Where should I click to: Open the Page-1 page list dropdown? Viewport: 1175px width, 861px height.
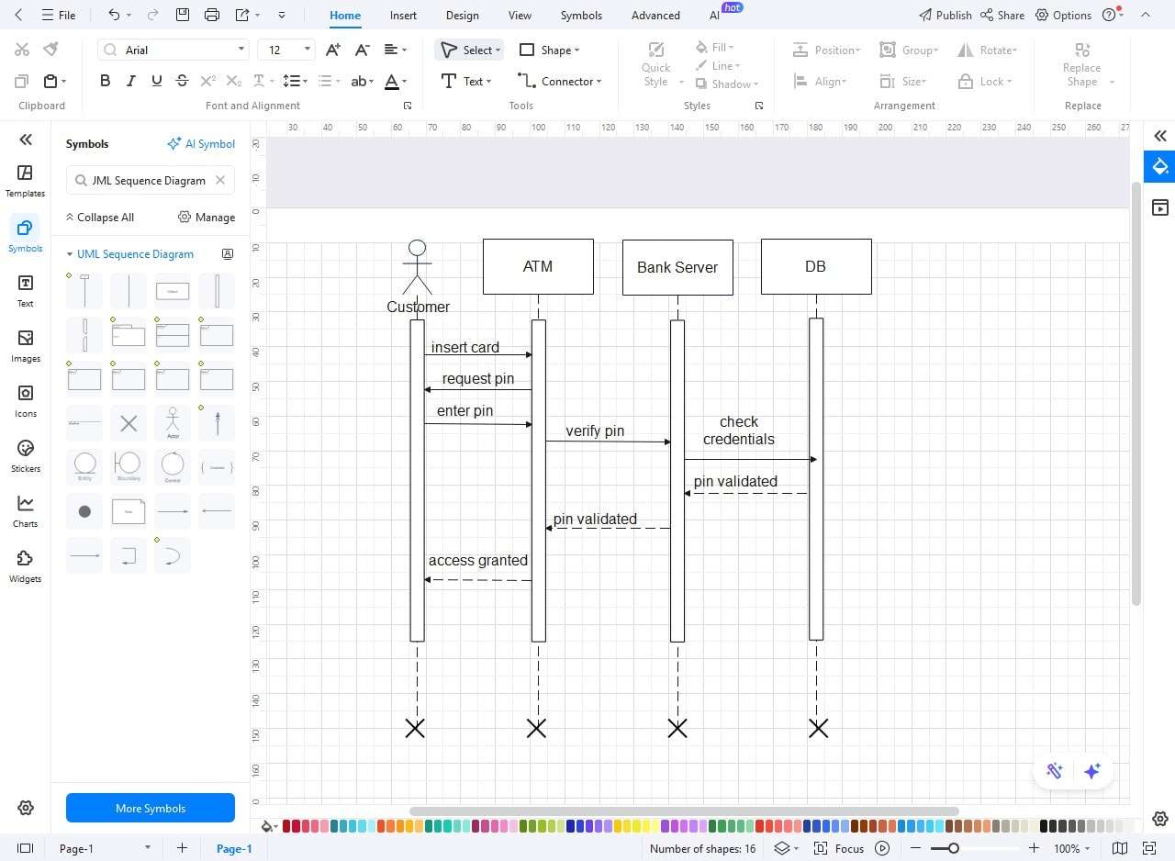tap(147, 848)
